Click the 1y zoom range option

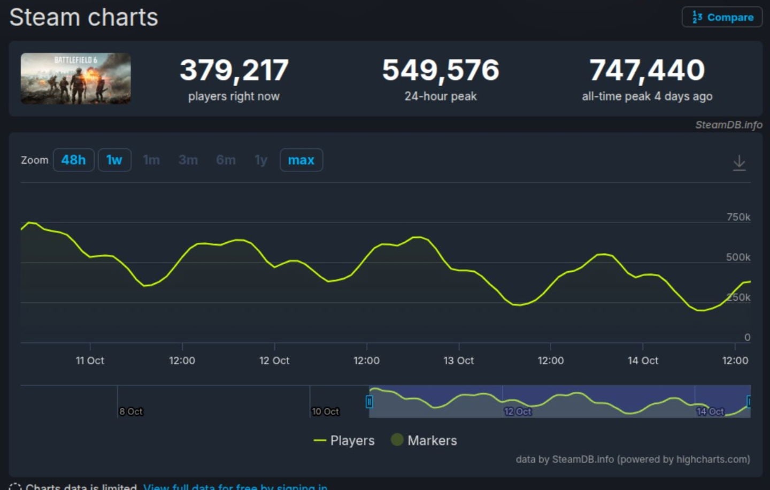click(260, 159)
